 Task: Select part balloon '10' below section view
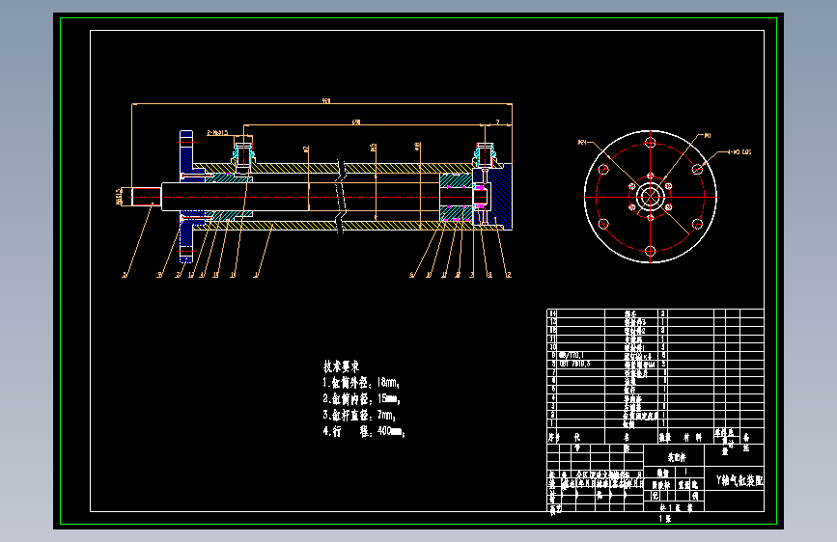click(x=429, y=275)
